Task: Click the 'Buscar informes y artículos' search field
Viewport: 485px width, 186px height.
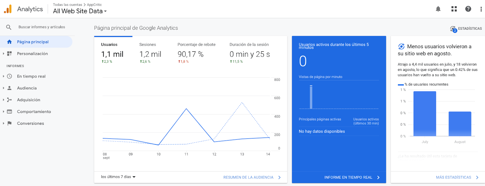Action: click(x=42, y=27)
